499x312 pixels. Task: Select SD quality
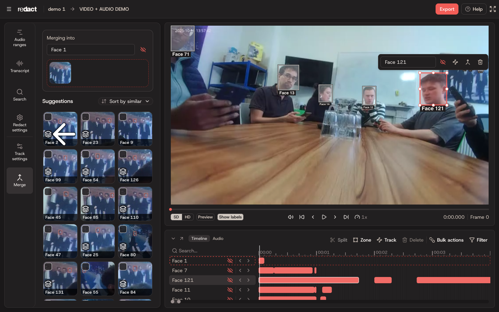pyautogui.click(x=176, y=217)
